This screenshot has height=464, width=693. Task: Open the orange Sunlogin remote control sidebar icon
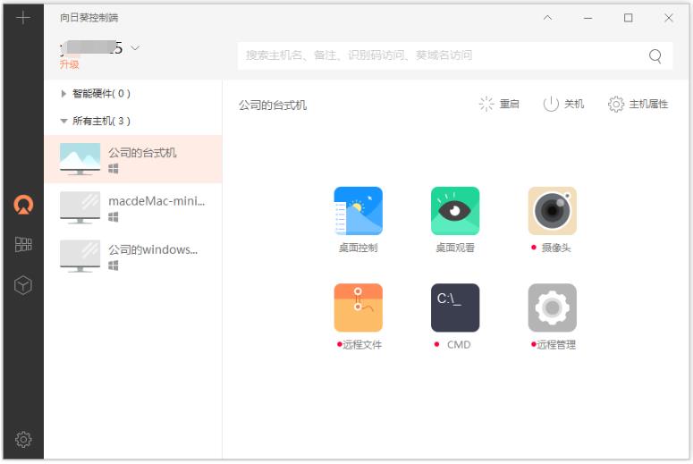click(x=23, y=205)
